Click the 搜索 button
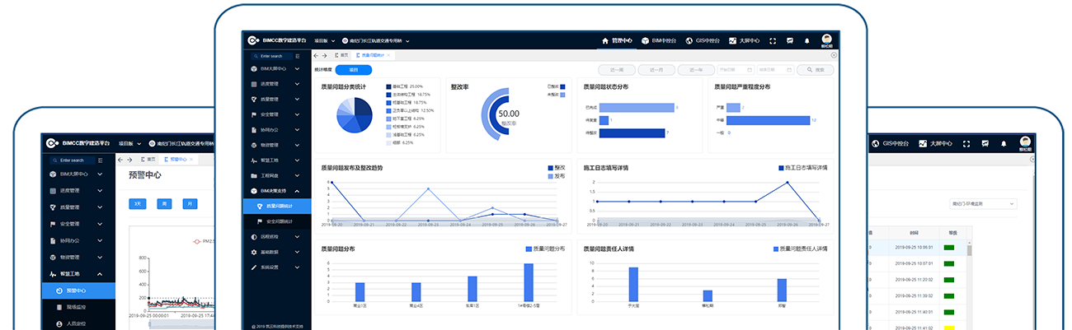Viewport: 1072px width, 330px height. click(x=816, y=70)
